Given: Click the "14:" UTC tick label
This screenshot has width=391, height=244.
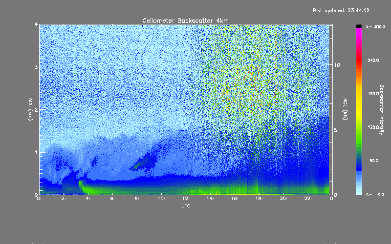Looking at the screenshot, I should click(210, 199).
